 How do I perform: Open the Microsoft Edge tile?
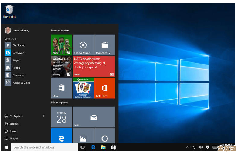[x=61, y=136]
